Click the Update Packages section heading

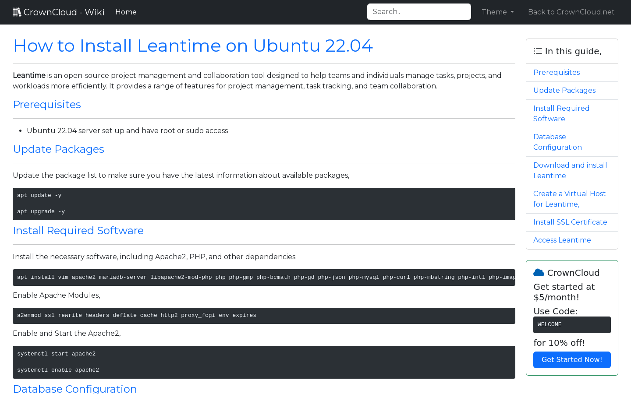pos(58,149)
